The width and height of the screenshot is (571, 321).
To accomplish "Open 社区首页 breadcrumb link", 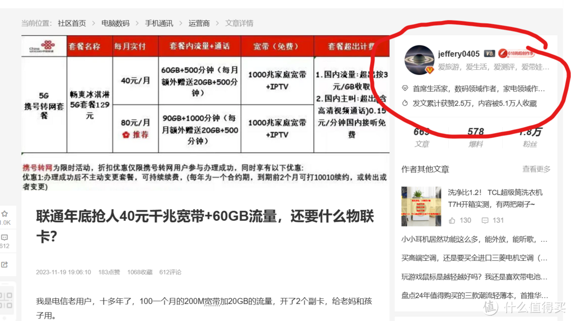I will click(72, 23).
